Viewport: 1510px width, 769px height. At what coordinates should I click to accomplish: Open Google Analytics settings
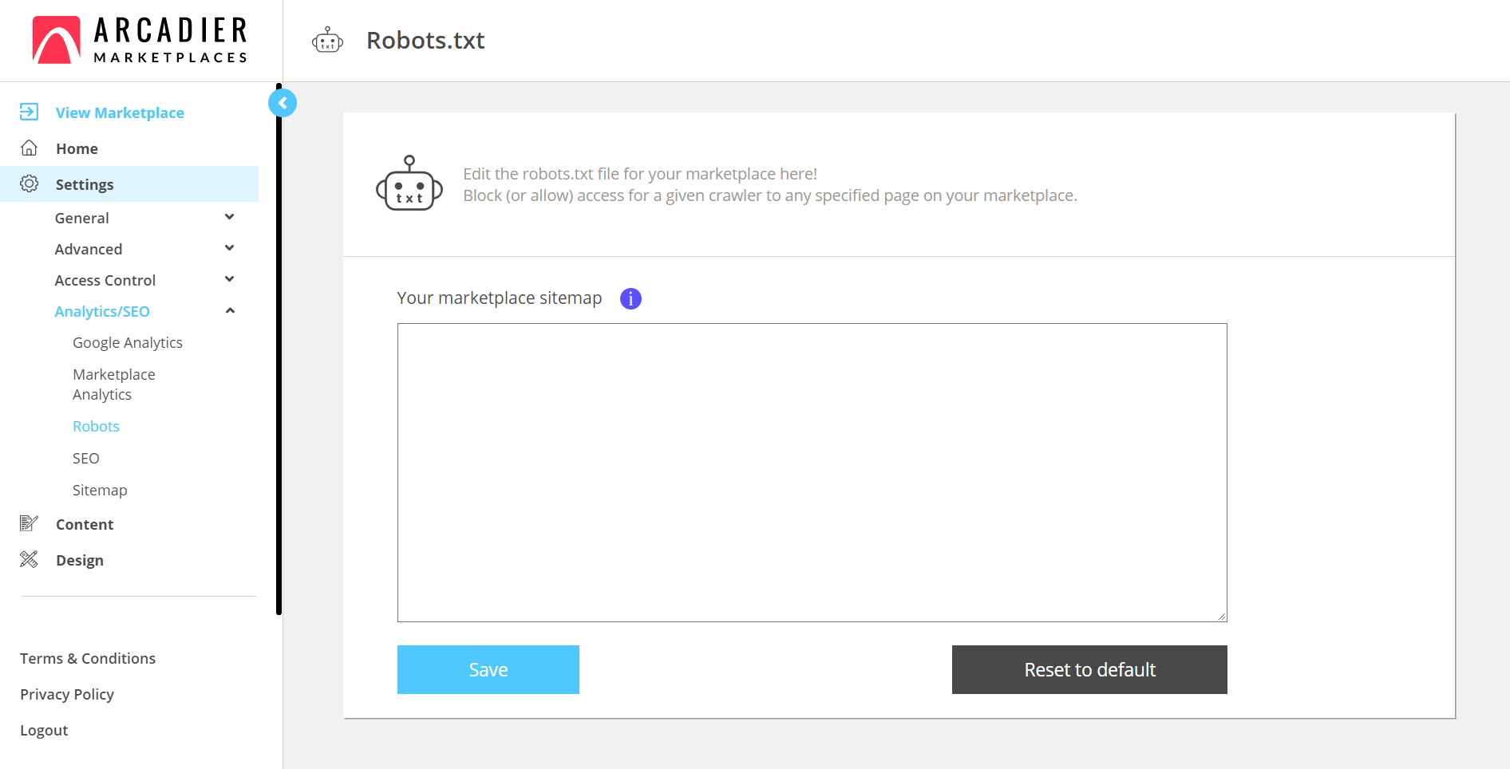pos(128,342)
